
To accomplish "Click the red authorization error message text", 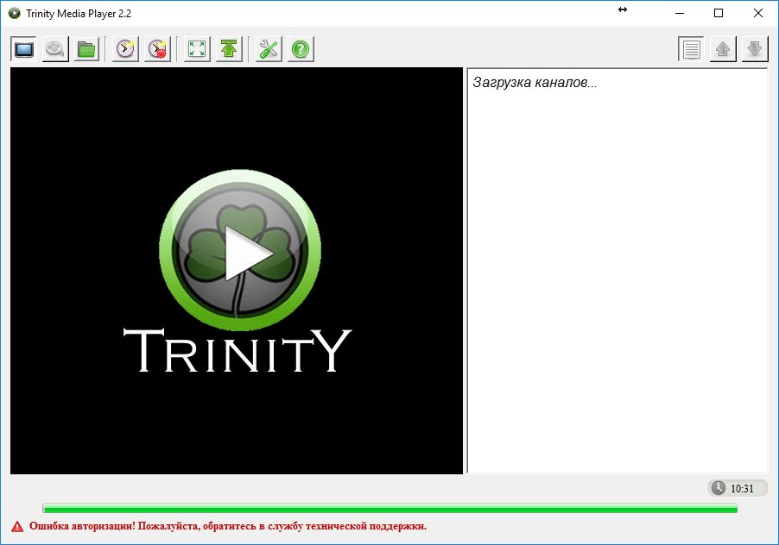I will click(x=228, y=526).
